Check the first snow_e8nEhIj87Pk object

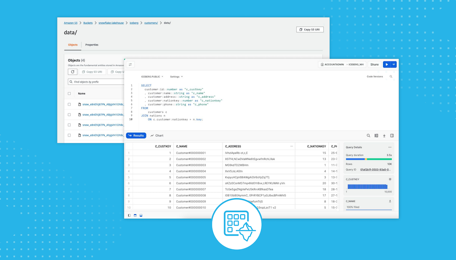[70, 104]
